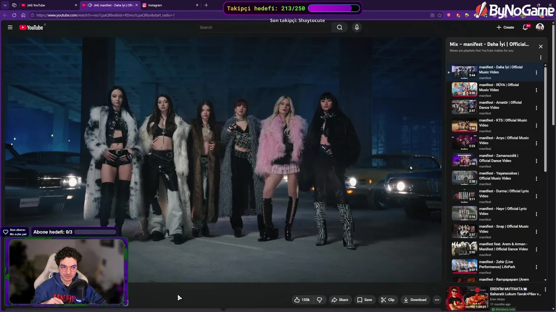Open options for Amatör playlist item
Screen dimensions: 556x312
[536, 108]
